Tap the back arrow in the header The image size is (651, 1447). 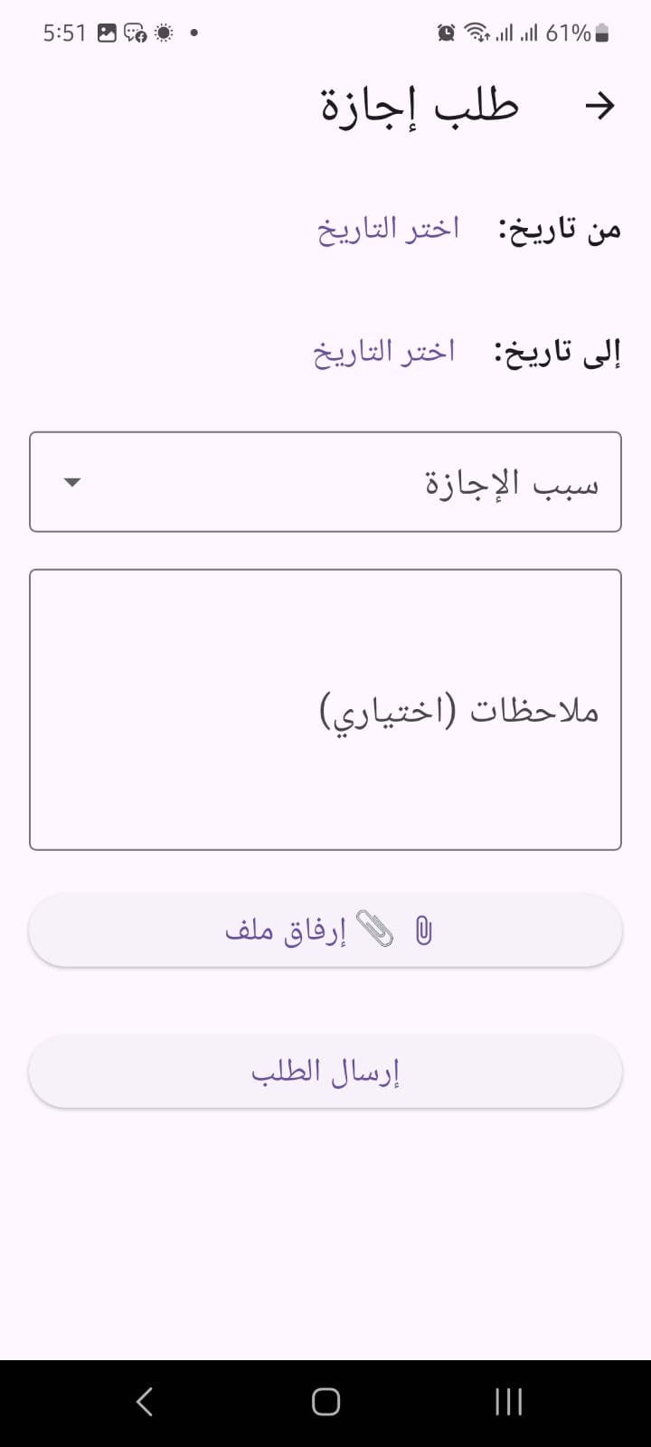(599, 106)
